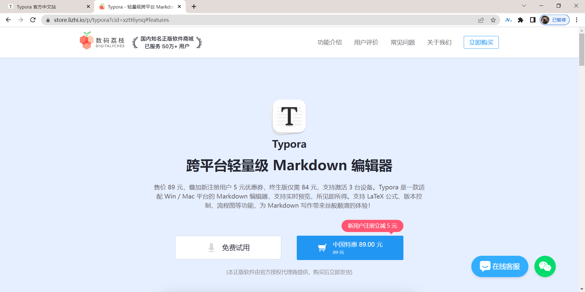The height and width of the screenshot is (292, 585).
Task: Close the Typora 官方中文站 tab
Action: [88, 6]
